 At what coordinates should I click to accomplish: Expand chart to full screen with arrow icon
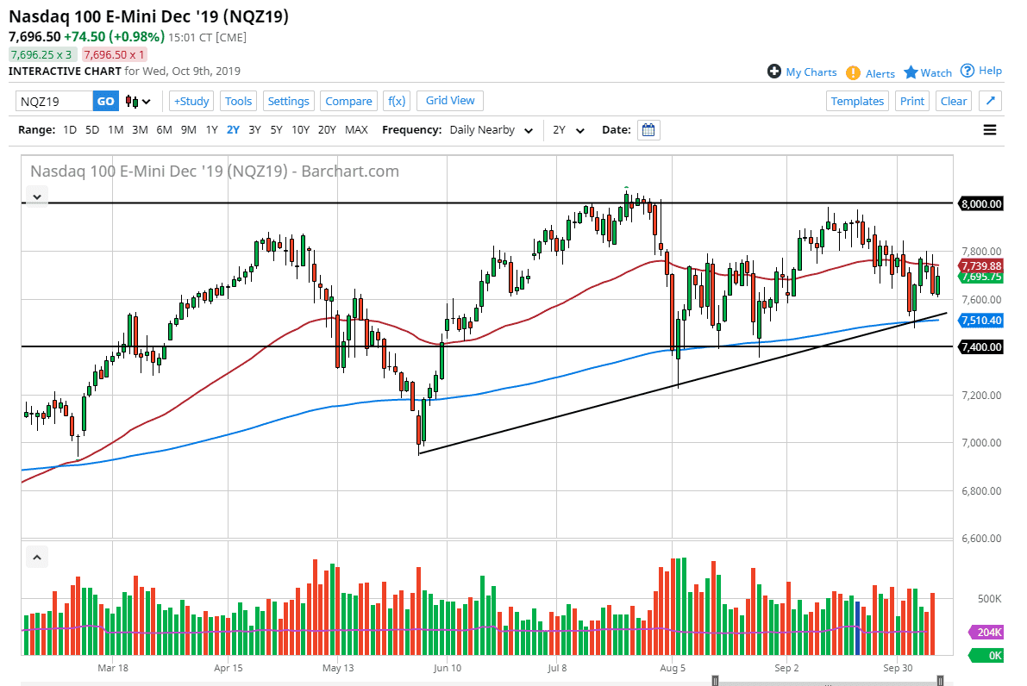click(x=990, y=101)
